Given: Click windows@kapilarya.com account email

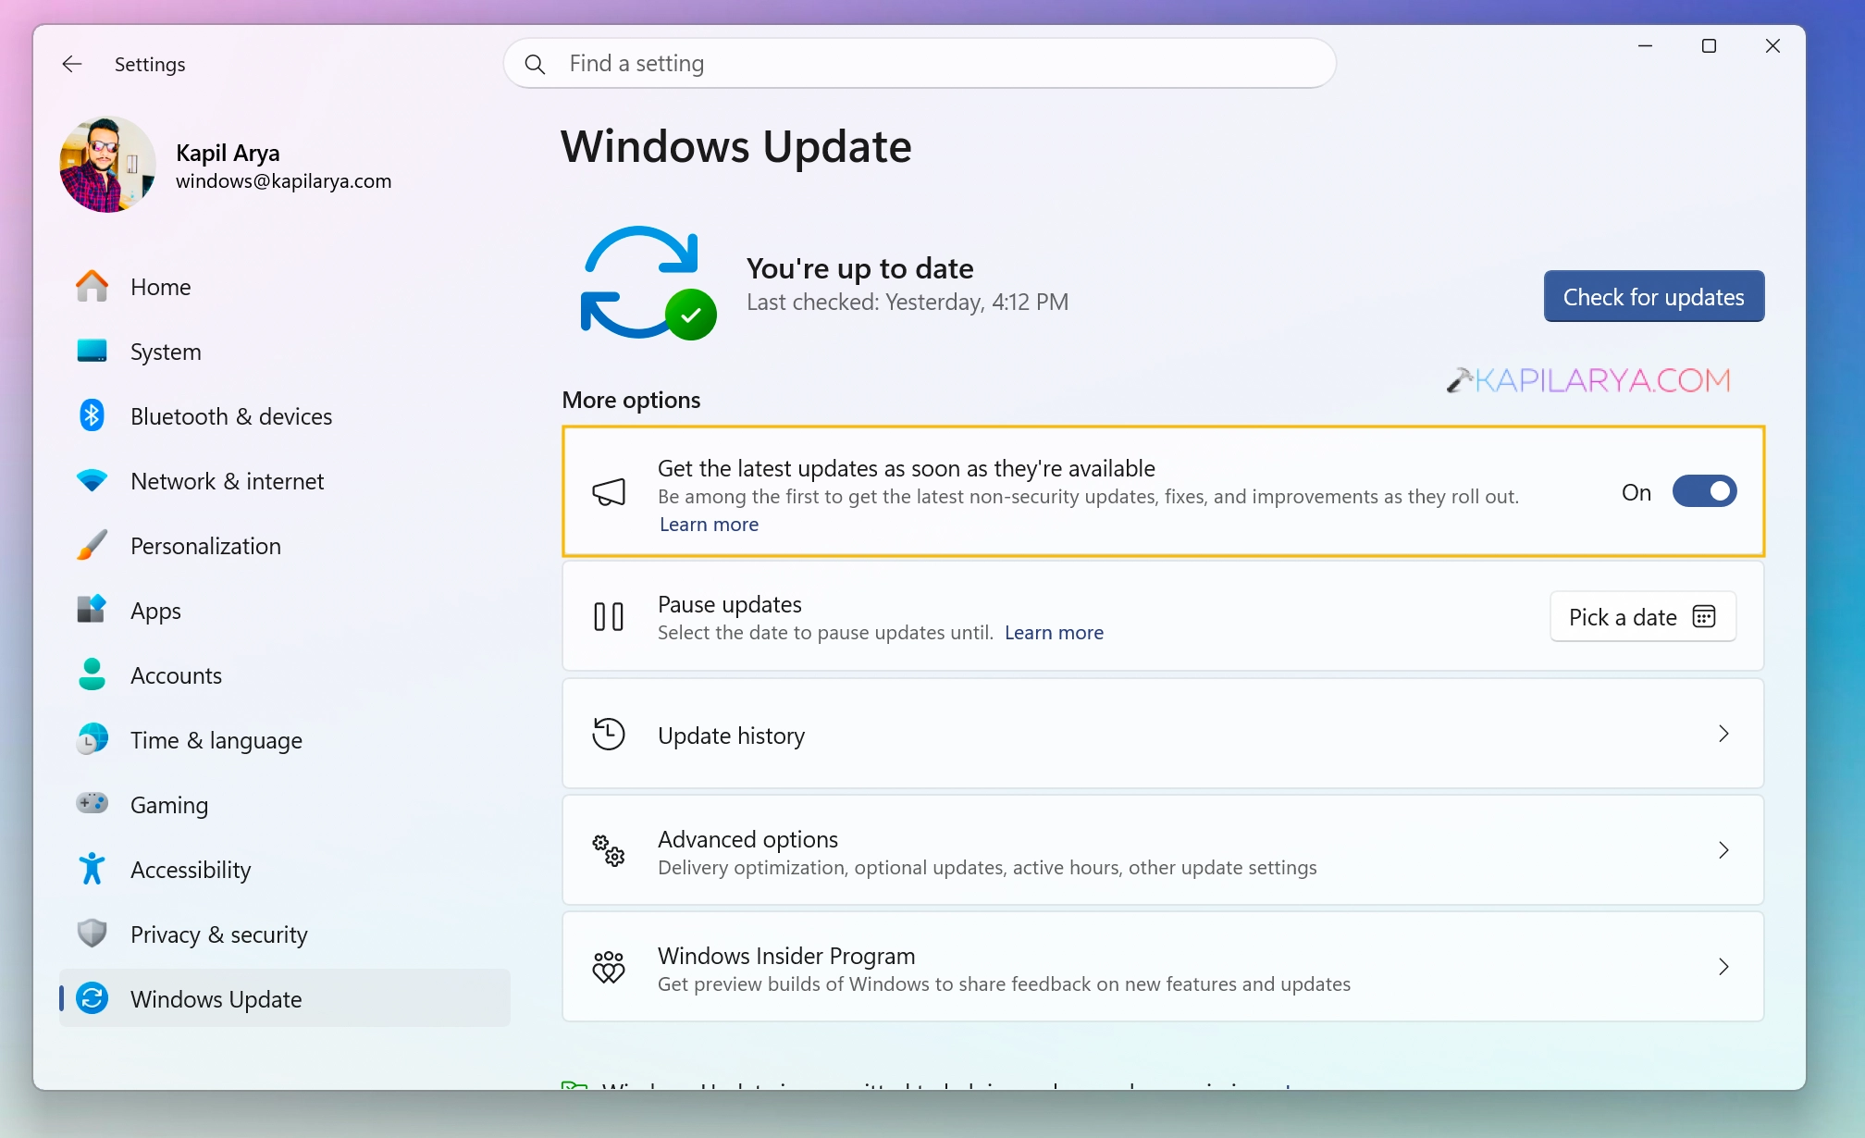Looking at the screenshot, I should (284, 181).
